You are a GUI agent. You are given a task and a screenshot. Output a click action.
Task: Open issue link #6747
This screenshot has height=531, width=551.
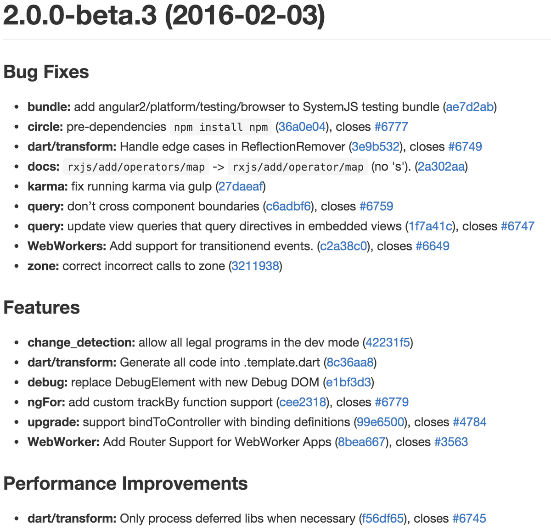(518, 226)
